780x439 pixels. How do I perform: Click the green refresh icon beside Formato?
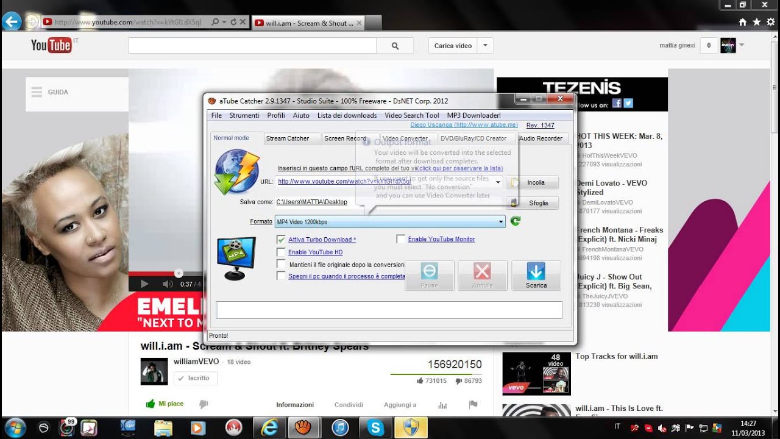[516, 221]
